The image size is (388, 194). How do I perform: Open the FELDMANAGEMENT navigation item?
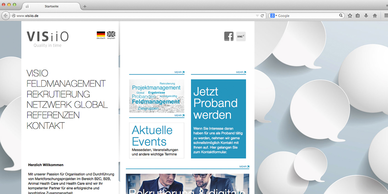pyautogui.click(x=66, y=84)
